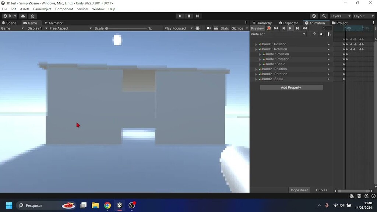Click the Add Property button
The height and width of the screenshot is (212, 377).
[291, 87]
